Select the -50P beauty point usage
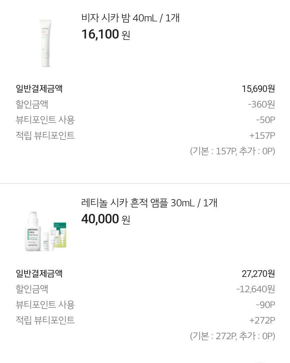290x363 pixels. [x=265, y=120]
